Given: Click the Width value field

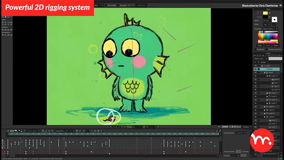Looking at the screenshot, I should (x=267, y=21).
